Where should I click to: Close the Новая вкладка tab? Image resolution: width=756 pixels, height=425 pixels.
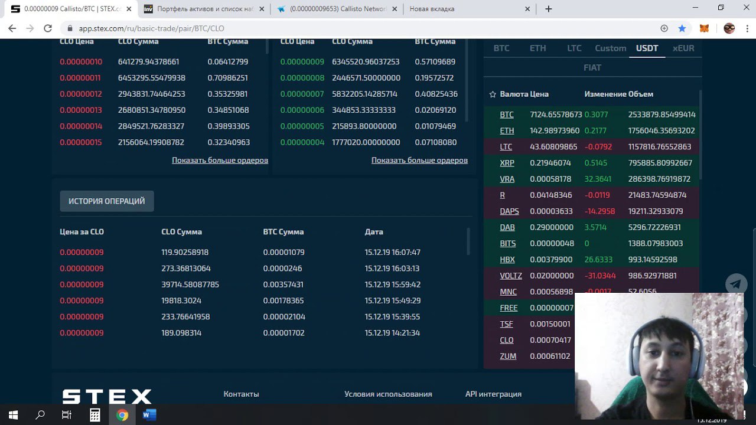(x=526, y=9)
